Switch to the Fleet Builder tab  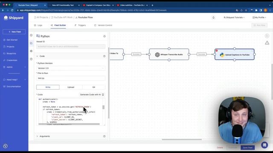[x=58, y=25]
